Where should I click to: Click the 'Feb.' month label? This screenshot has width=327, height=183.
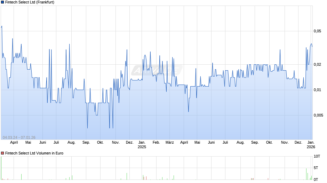coord(156,142)
